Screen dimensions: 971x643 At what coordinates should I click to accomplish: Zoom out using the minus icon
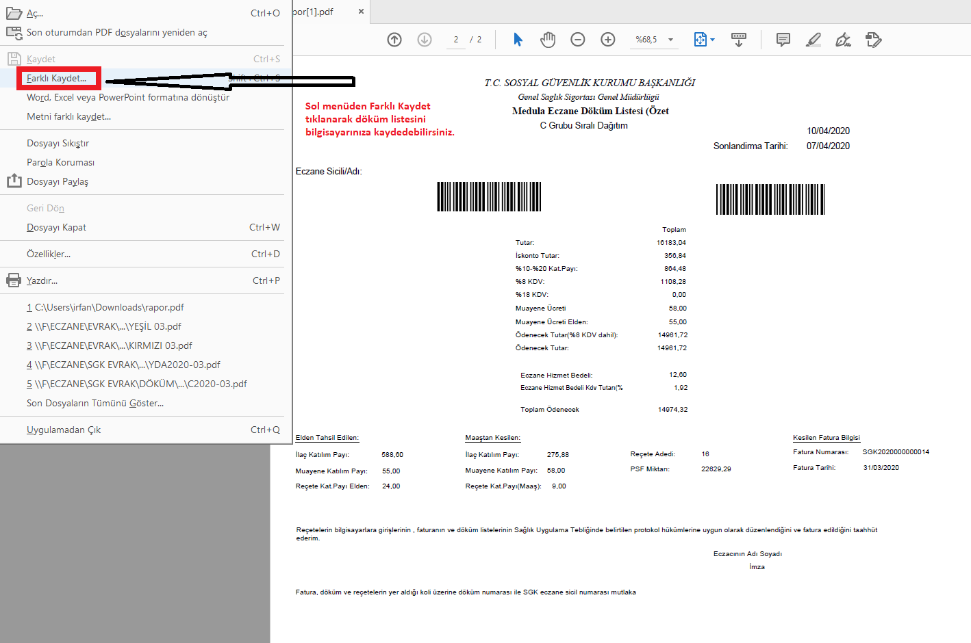pyautogui.click(x=578, y=40)
